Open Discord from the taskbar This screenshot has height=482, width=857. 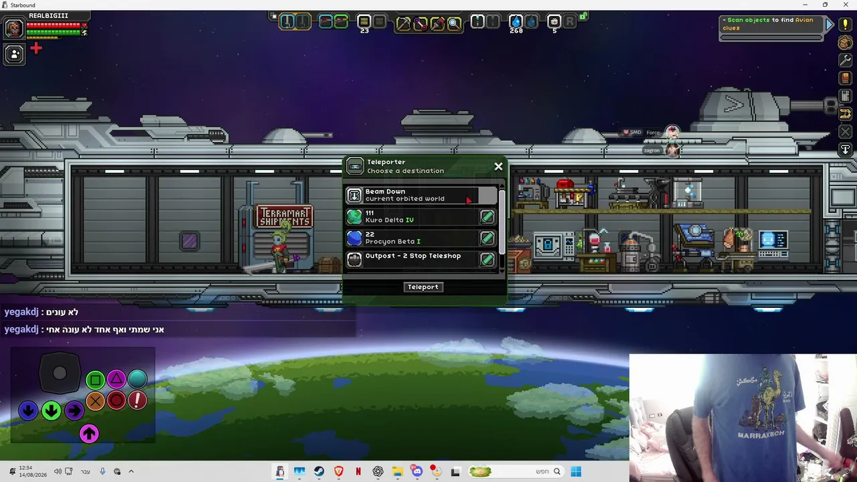tap(417, 471)
